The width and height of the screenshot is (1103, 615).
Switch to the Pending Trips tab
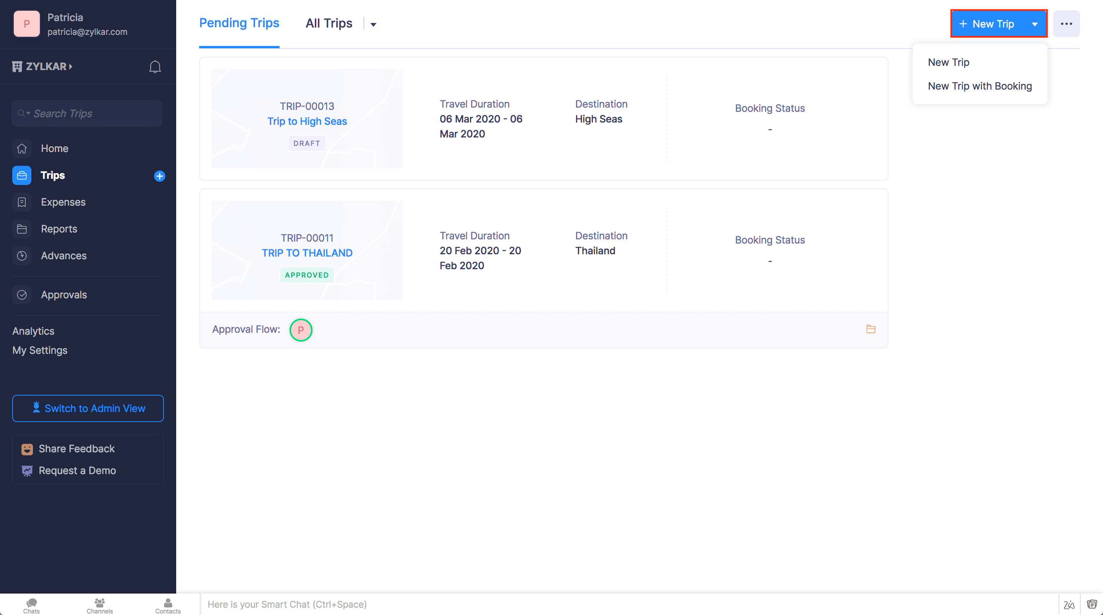pyautogui.click(x=239, y=23)
